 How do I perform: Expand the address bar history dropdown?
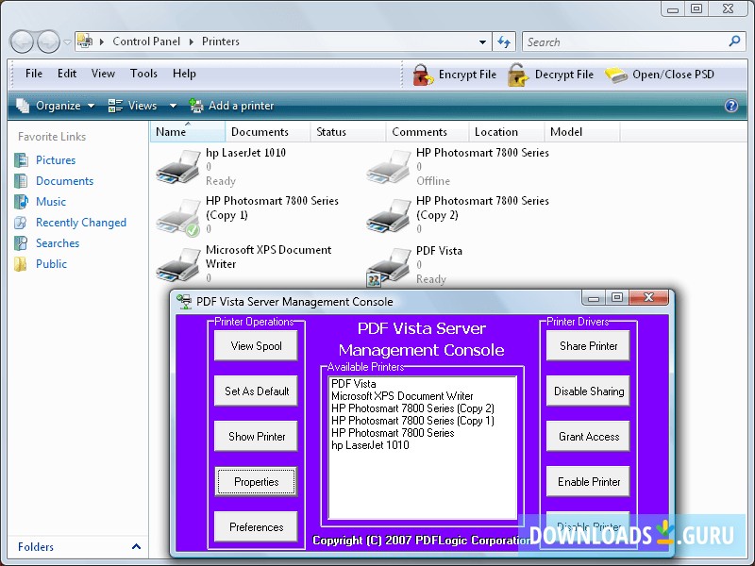tap(482, 42)
